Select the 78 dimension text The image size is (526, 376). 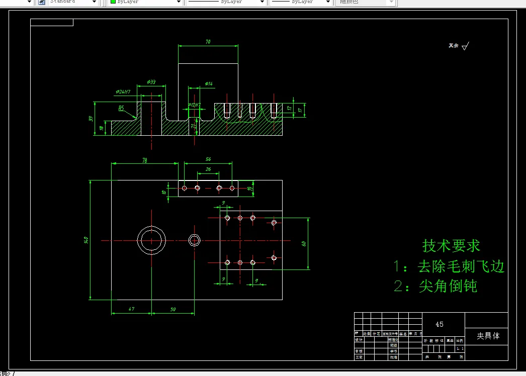point(145,160)
